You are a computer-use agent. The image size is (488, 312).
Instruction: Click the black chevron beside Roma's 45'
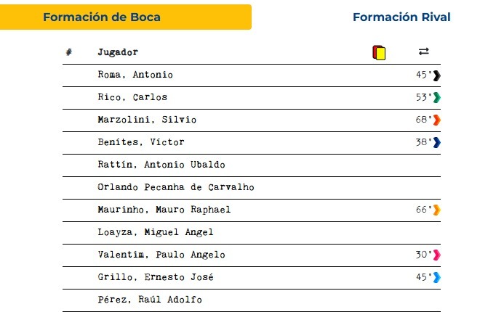coord(436,75)
